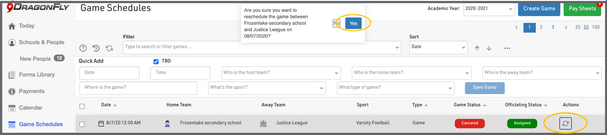Screen dimensions: 607x135
Task: Go to Schools & People in sidebar
Action: (x=41, y=42)
